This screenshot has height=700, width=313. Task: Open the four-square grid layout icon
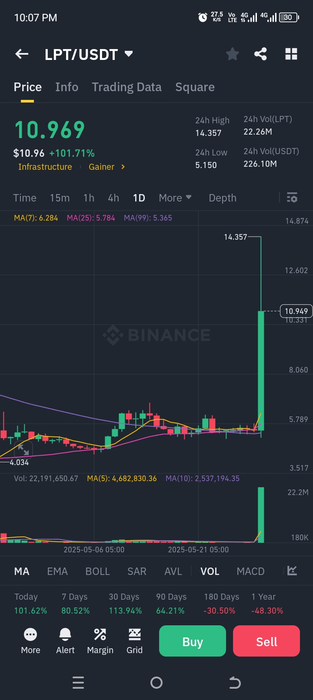tap(291, 54)
